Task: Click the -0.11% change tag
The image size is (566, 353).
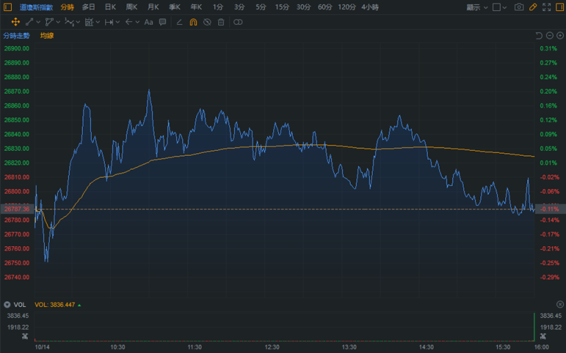Action: 550,209
